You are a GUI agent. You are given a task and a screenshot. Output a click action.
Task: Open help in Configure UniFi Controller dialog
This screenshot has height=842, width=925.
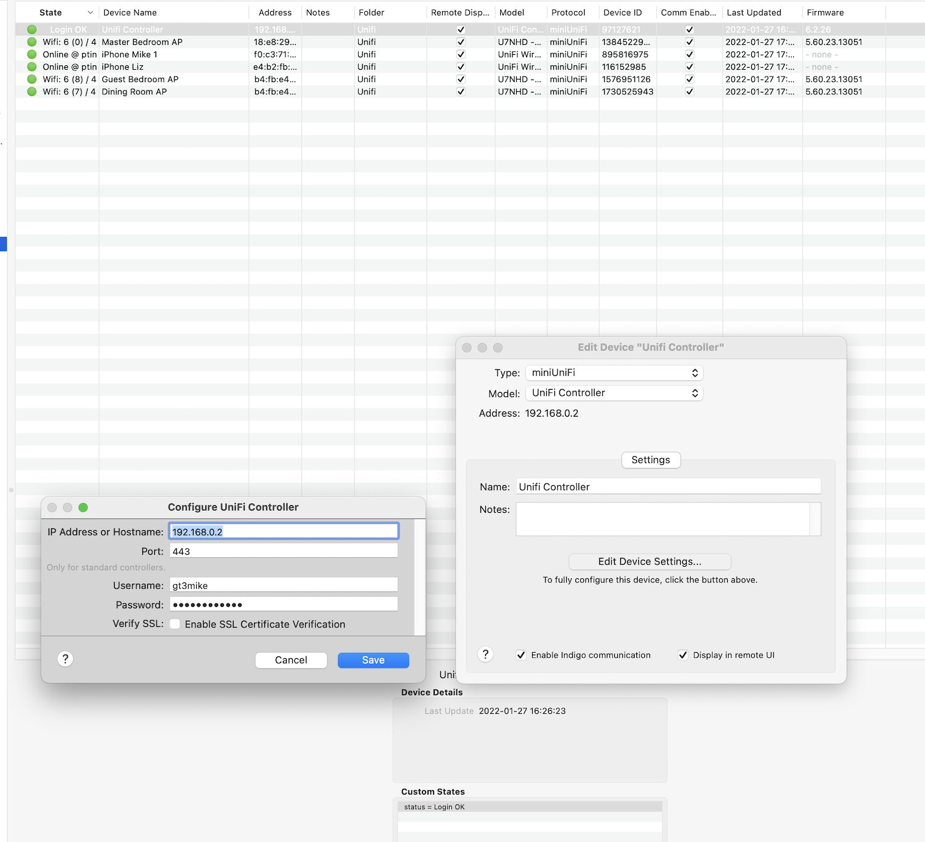click(65, 659)
